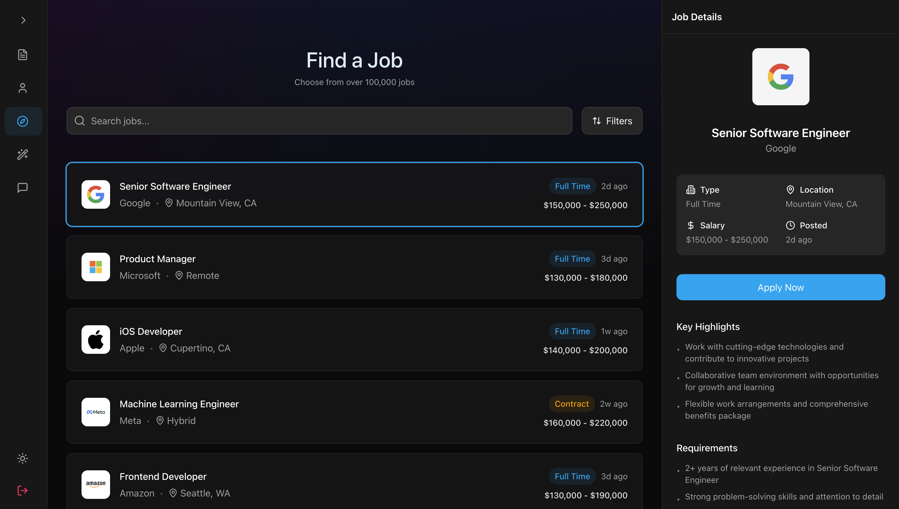899x509 pixels.
Task: Click the Key Highlights heading
Action: 708,326
